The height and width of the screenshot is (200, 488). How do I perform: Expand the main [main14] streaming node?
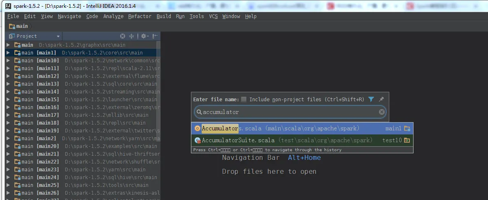pyautogui.click(x=8, y=92)
